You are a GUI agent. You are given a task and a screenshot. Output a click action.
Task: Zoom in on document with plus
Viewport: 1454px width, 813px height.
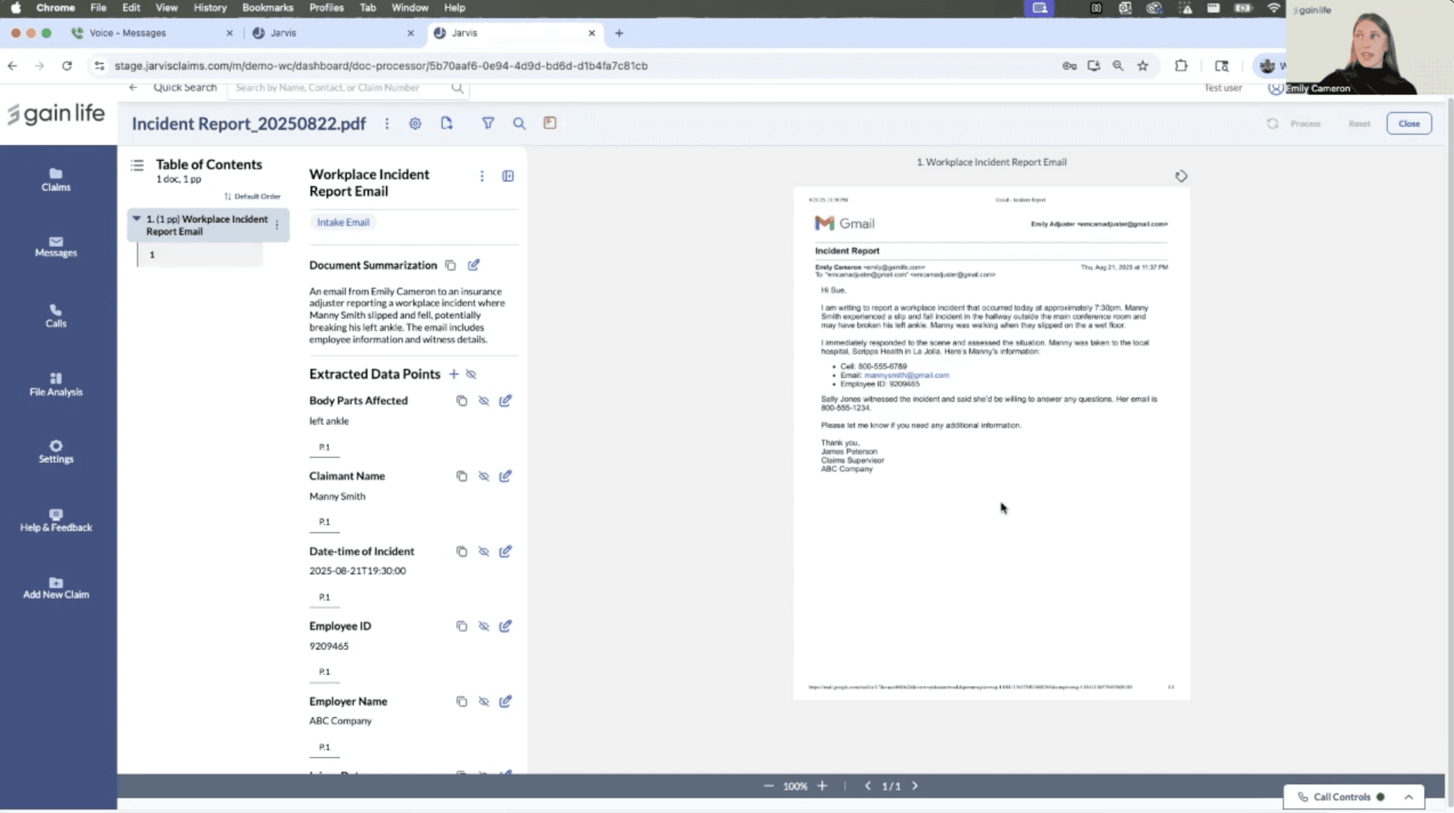click(822, 786)
